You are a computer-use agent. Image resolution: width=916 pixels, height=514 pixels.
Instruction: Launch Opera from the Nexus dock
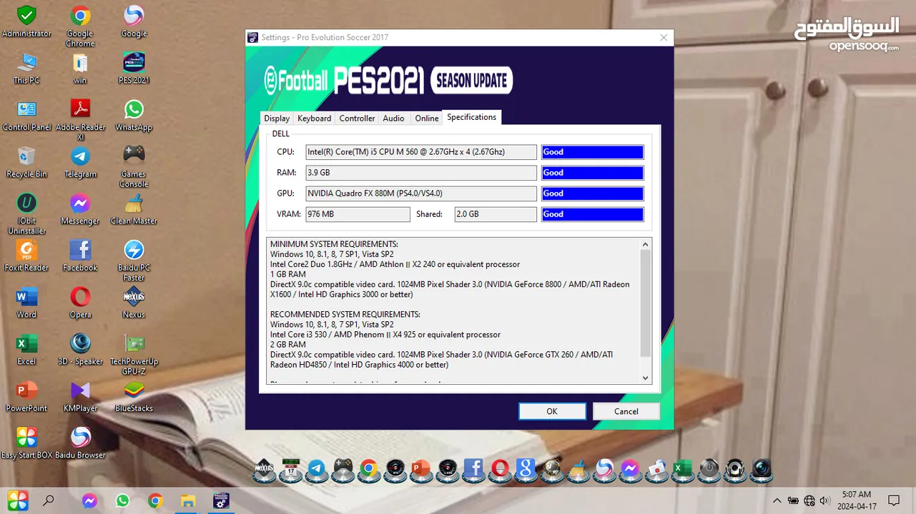click(x=500, y=469)
